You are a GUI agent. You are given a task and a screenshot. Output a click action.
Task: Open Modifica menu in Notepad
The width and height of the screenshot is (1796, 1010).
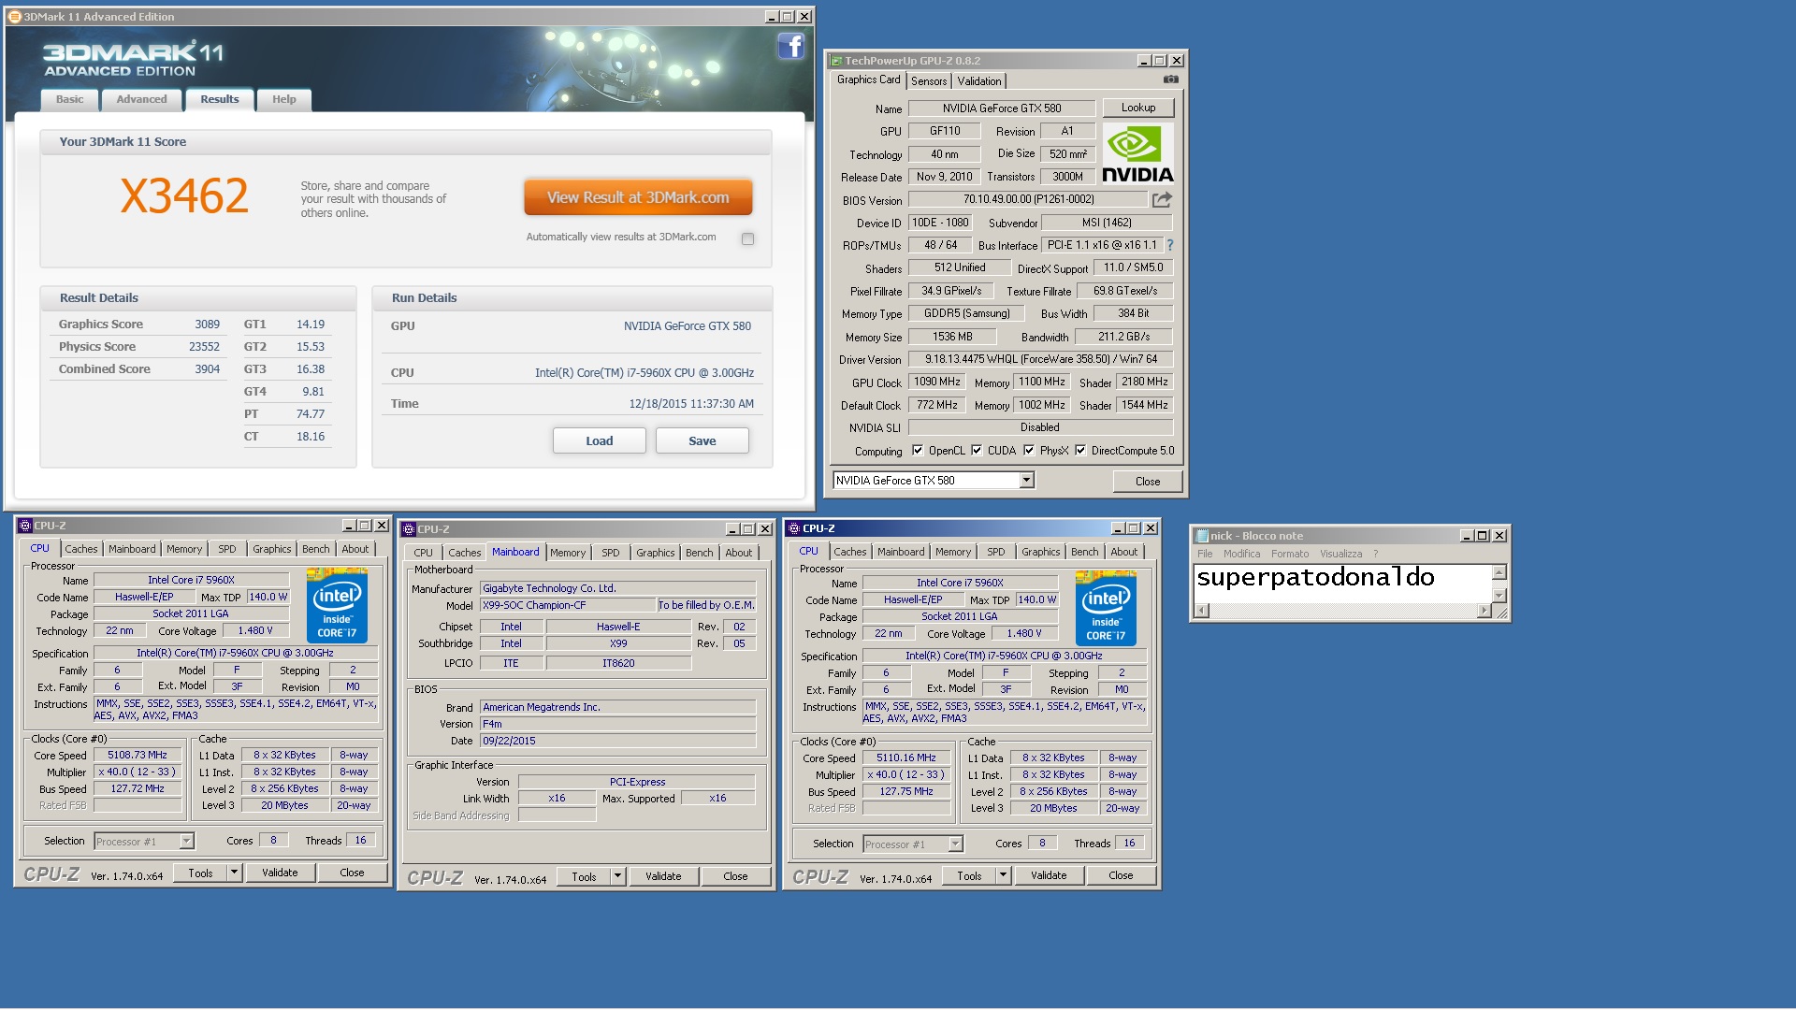pos(1242,554)
